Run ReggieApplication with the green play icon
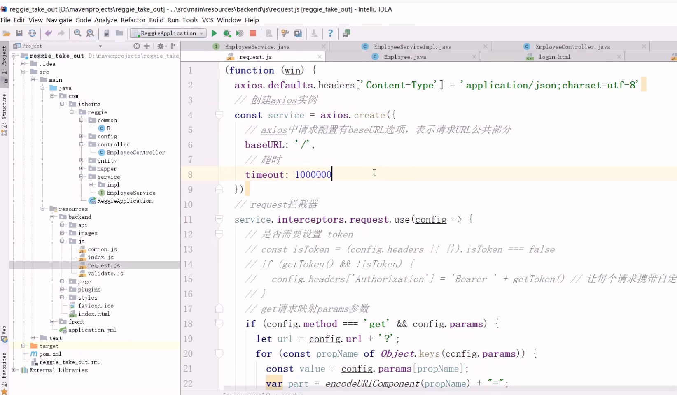Screen dimensions: 677x395 (214, 33)
